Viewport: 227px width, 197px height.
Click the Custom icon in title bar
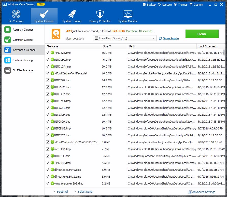click(191, 5)
